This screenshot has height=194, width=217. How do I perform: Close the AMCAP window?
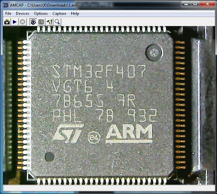[x=207, y=4]
